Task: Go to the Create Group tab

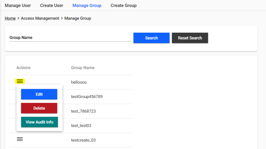Action: [123, 5]
